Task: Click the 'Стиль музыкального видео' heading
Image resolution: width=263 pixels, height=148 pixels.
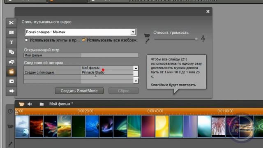Action: coord(46,22)
